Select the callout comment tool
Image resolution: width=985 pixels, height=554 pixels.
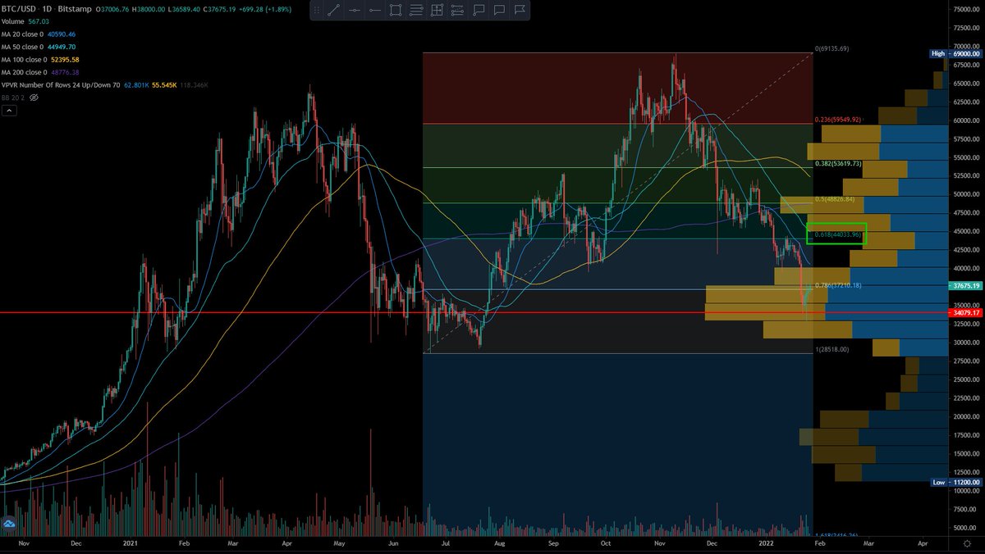coord(499,11)
